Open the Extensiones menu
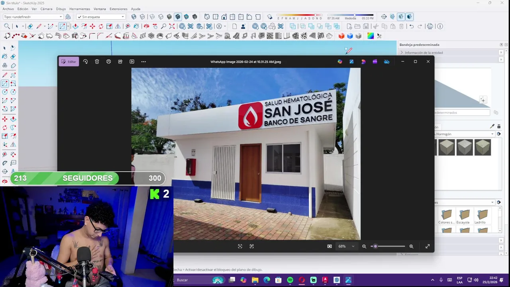Viewport: 510px width, 287px height. pos(118,9)
